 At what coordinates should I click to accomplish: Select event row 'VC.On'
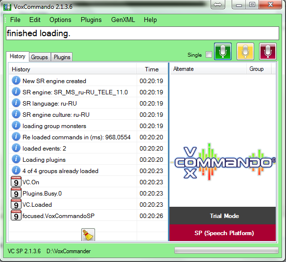88,182
